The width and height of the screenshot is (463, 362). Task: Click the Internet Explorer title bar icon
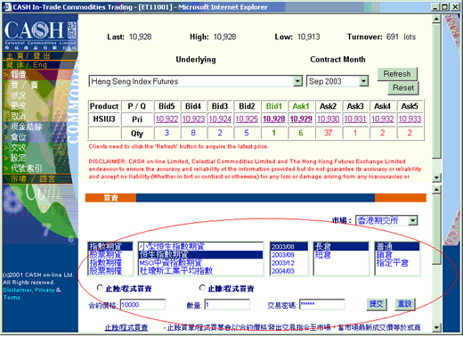[x=7, y=7]
